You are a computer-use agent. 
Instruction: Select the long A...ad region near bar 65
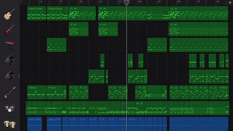coord(199,29)
